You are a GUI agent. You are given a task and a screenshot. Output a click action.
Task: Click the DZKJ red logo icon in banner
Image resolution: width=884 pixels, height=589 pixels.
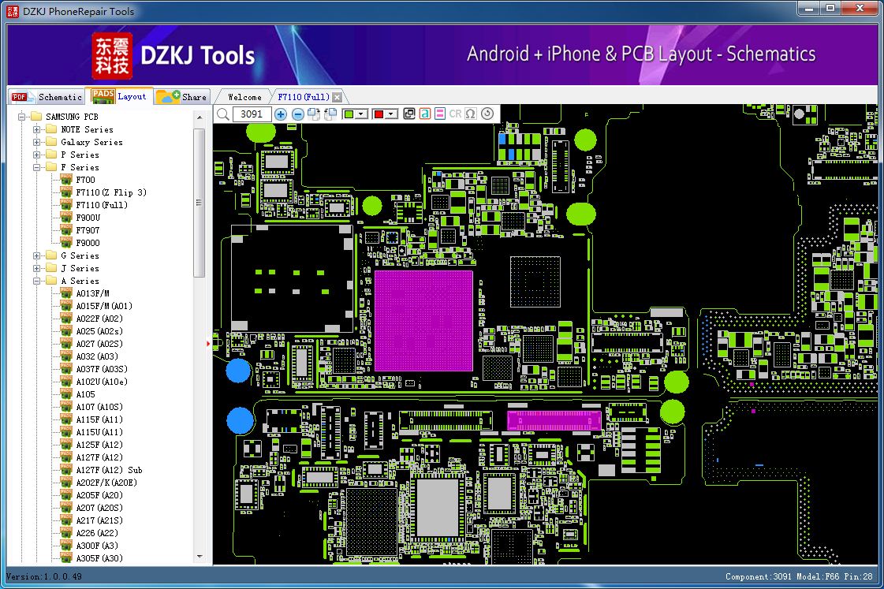pos(112,55)
